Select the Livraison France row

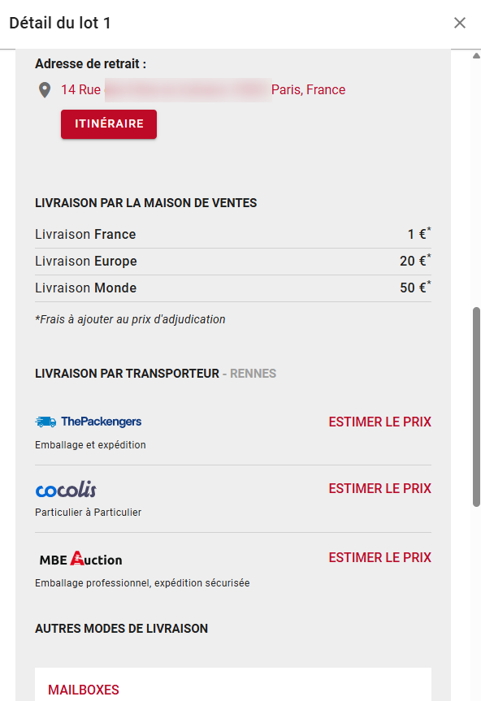233,235
